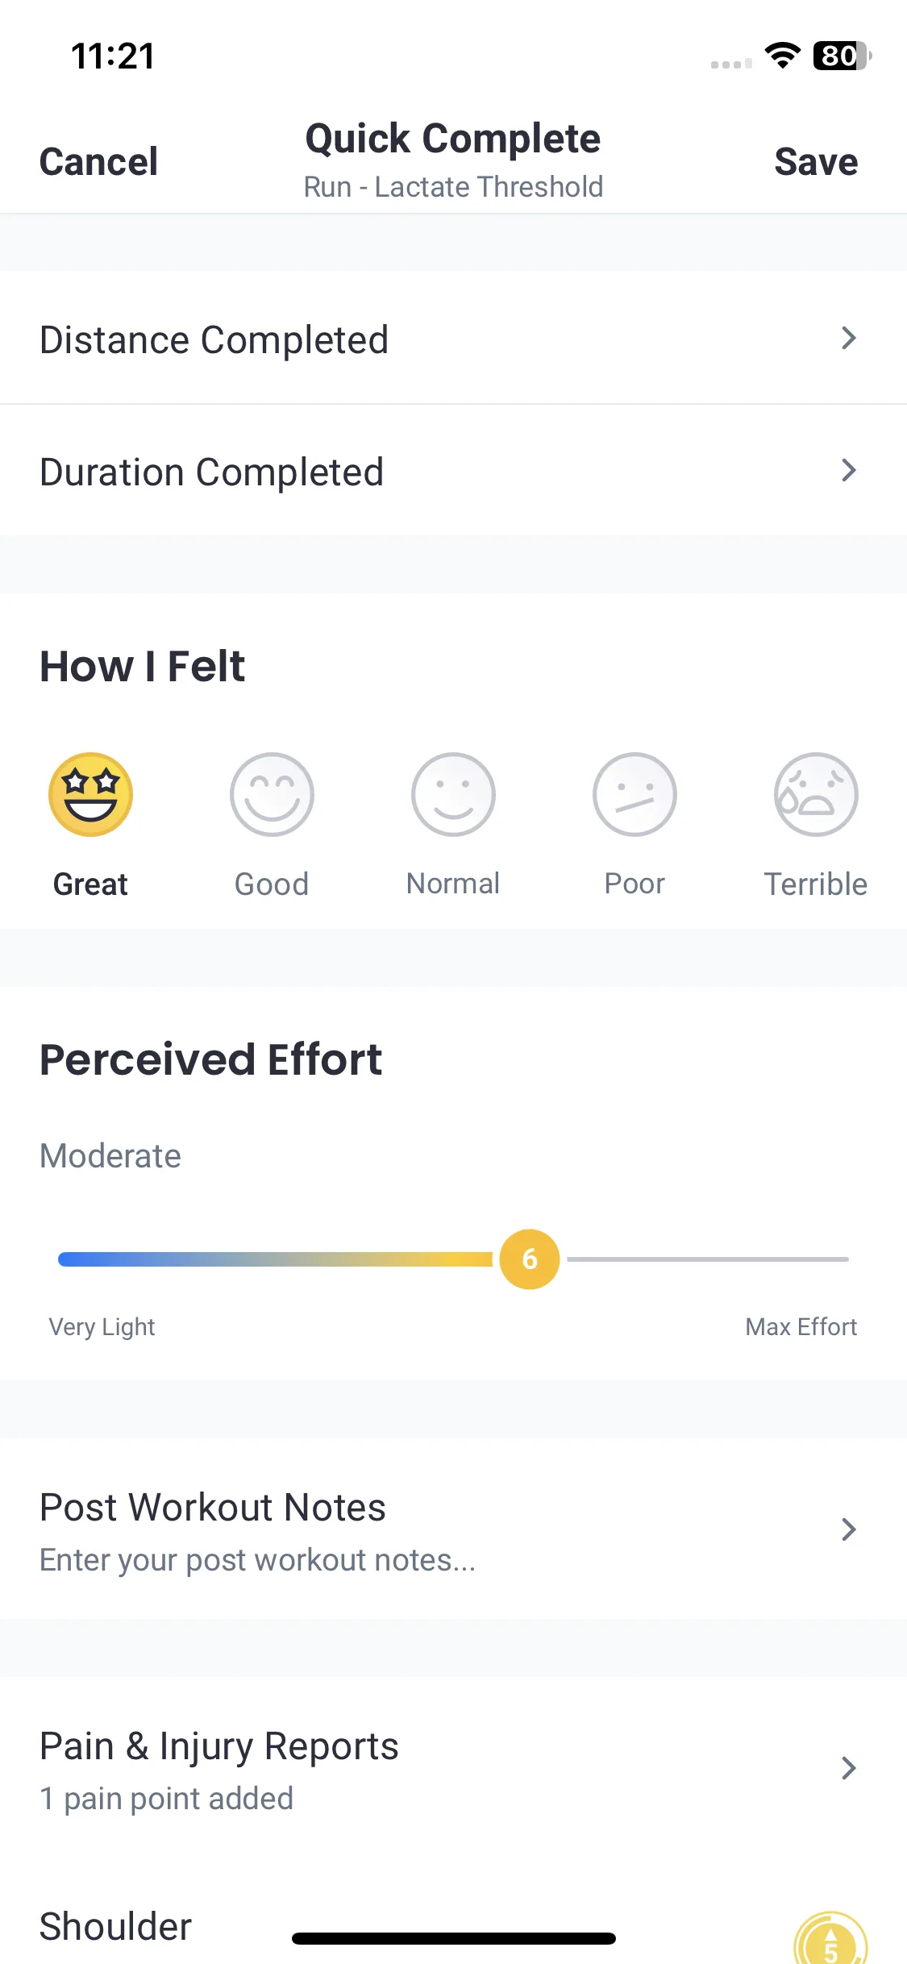This screenshot has width=907, height=1964.
Task: Select the Terrible feeling label
Action: coord(816,884)
